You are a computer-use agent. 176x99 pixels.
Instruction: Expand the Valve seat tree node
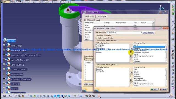click(4, 79)
